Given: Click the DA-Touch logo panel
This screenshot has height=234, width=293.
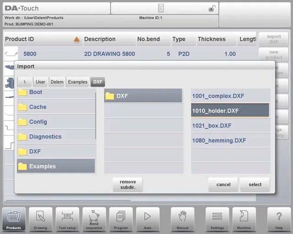Looking at the screenshot, I should 56,8.
